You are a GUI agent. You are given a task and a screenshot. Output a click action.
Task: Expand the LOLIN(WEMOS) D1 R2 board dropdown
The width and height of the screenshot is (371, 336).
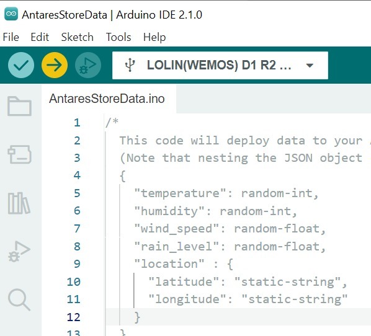pyautogui.click(x=220, y=65)
